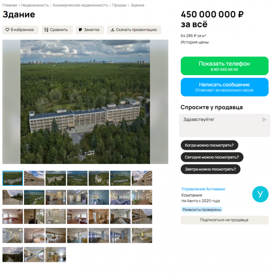Open Управление Активами seller profile link
This screenshot has height=276, width=271.
click(x=203, y=189)
